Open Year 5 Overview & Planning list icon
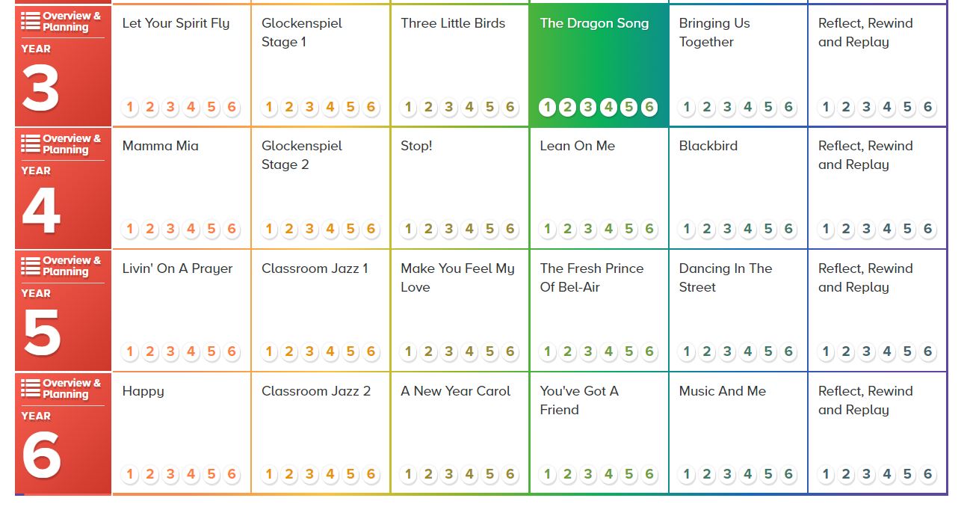The width and height of the screenshot is (967, 507). point(31,266)
